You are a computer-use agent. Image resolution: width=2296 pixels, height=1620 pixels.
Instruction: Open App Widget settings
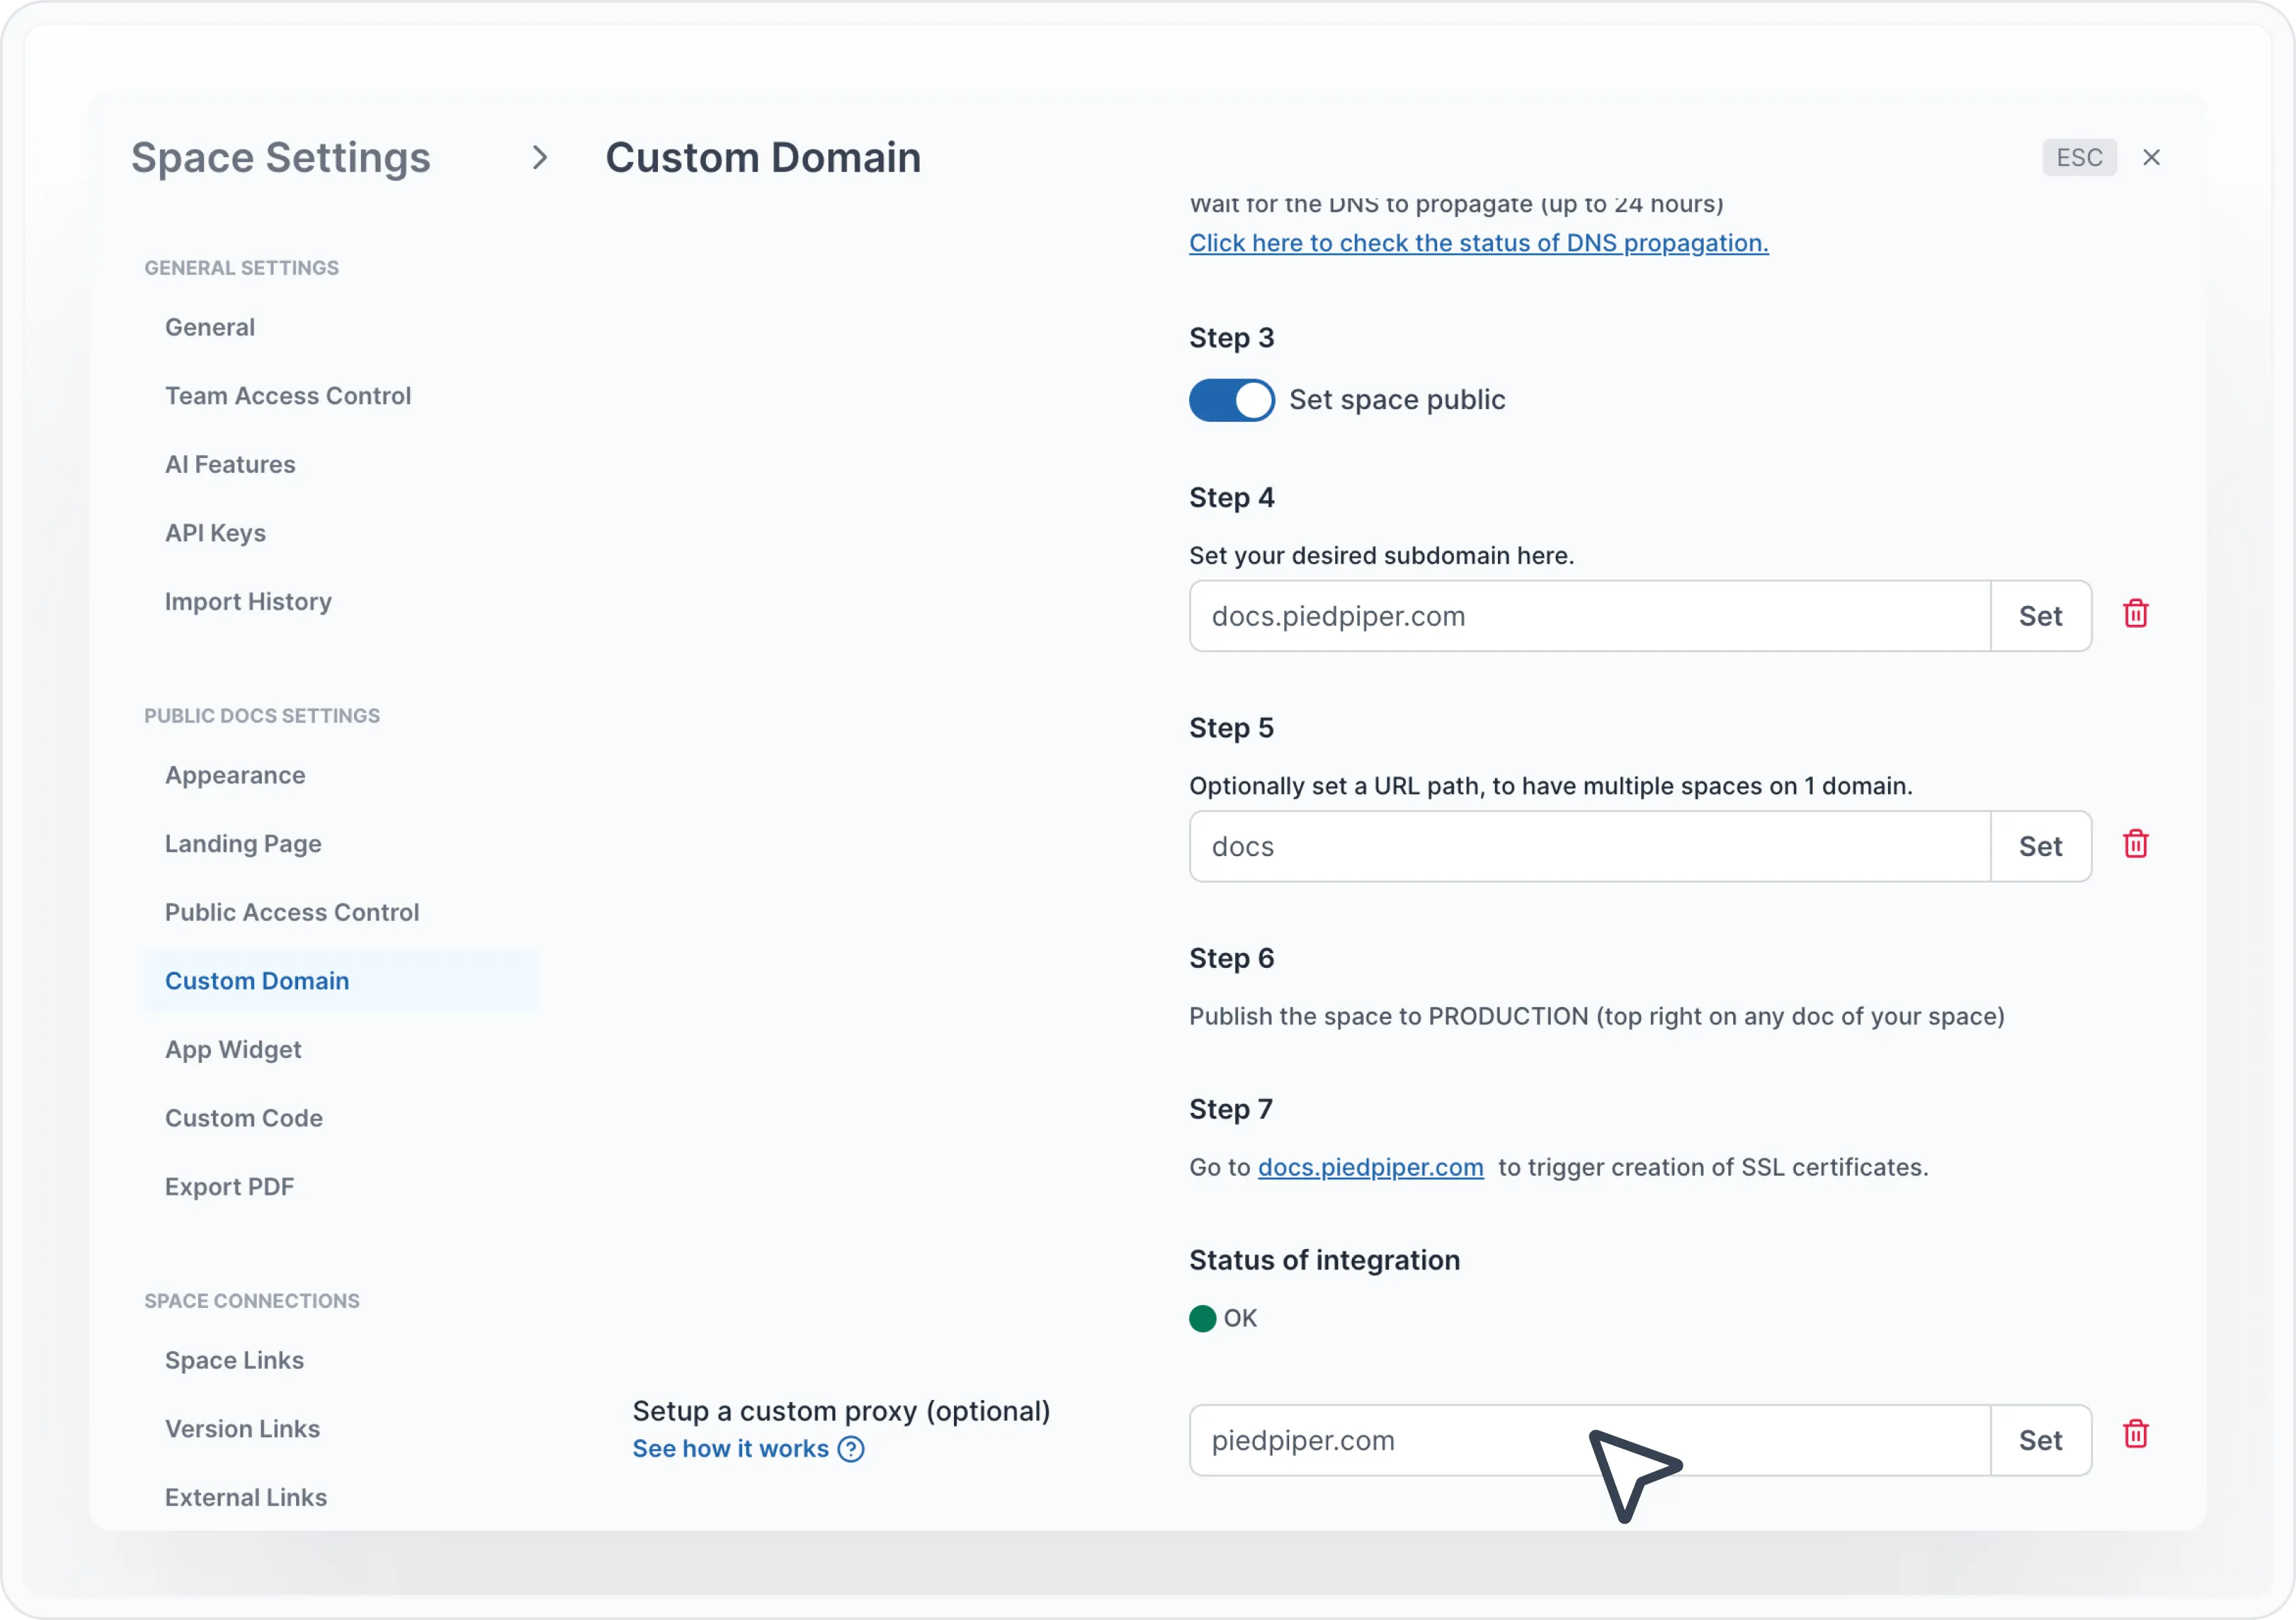click(x=233, y=1049)
